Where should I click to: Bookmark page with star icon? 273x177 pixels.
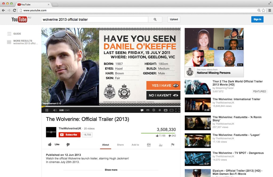263,10
